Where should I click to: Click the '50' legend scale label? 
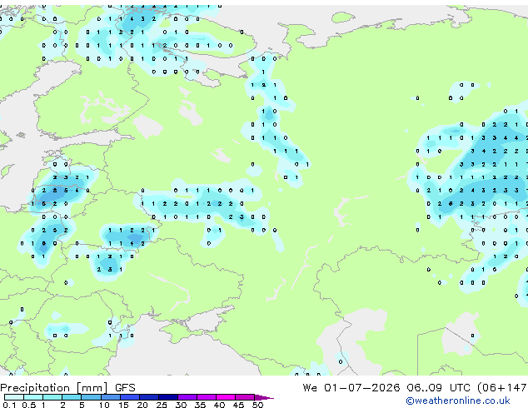tap(257, 405)
